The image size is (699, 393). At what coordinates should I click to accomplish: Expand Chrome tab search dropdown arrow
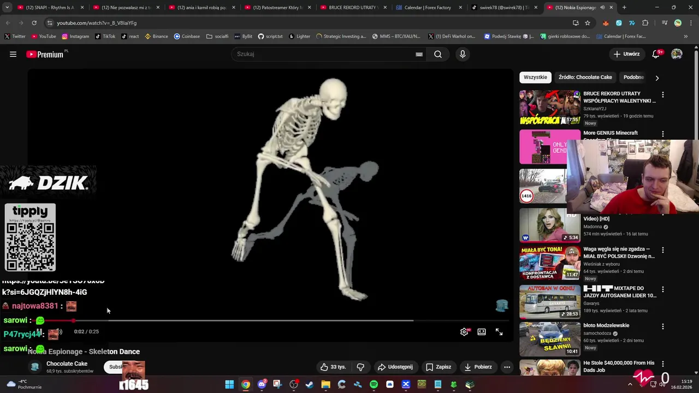(x=7, y=8)
